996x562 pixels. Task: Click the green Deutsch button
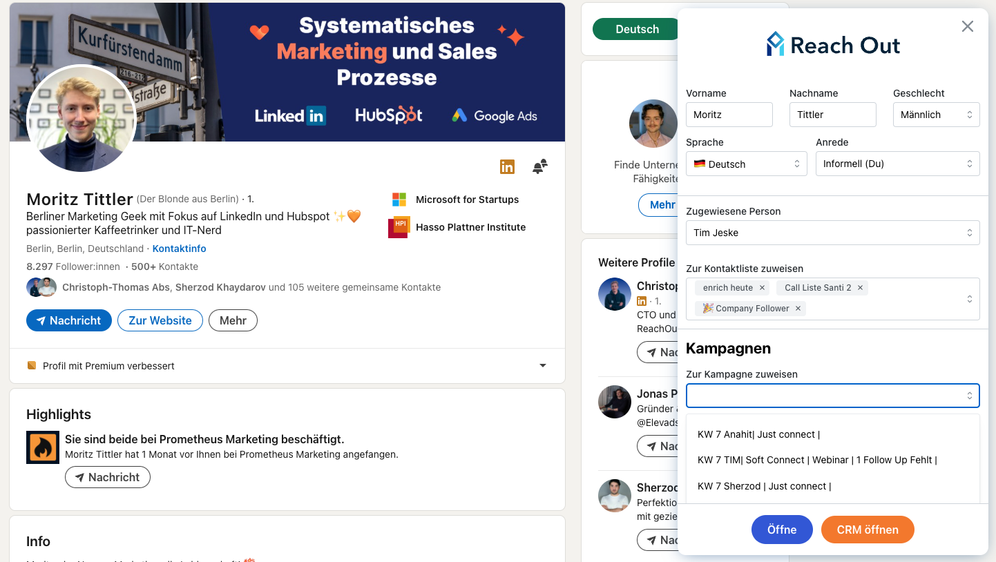click(x=636, y=29)
